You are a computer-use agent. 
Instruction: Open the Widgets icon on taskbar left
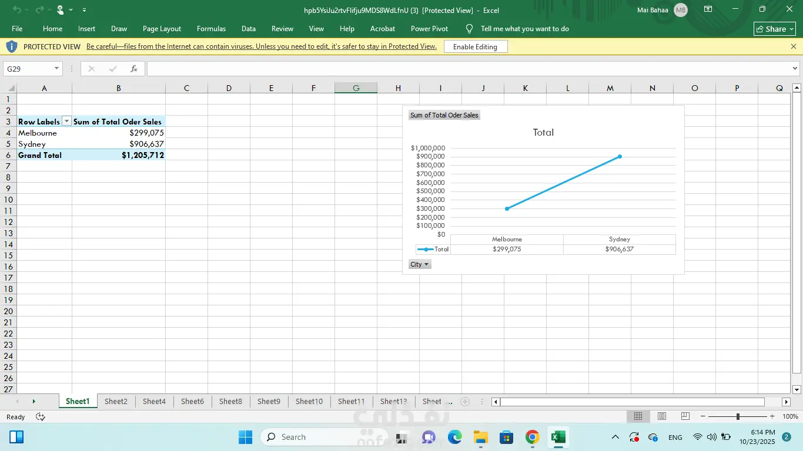(x=16, y=437)
